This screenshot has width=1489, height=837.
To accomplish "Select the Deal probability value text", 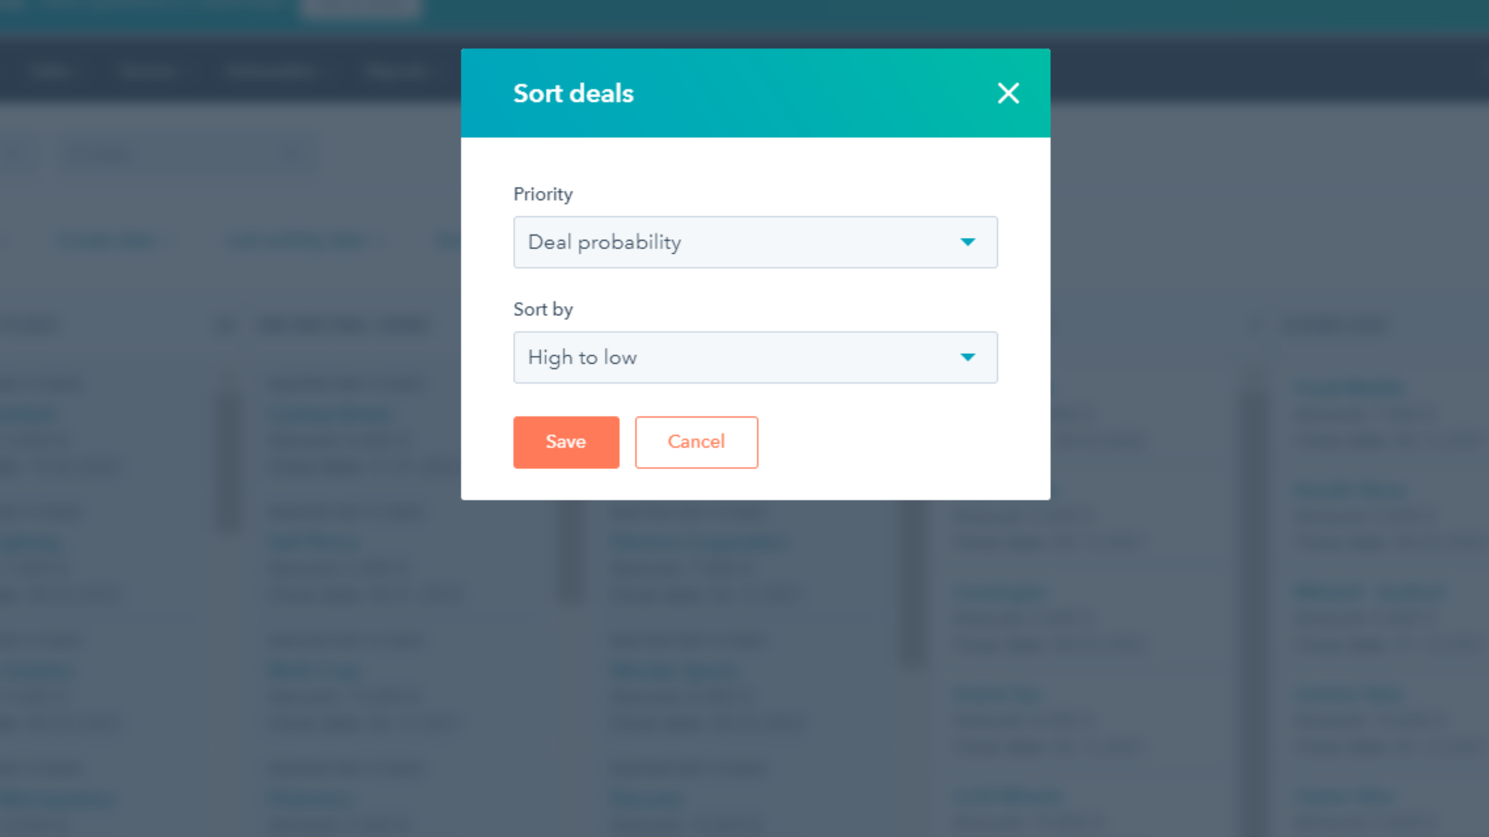I will [605, 242].
